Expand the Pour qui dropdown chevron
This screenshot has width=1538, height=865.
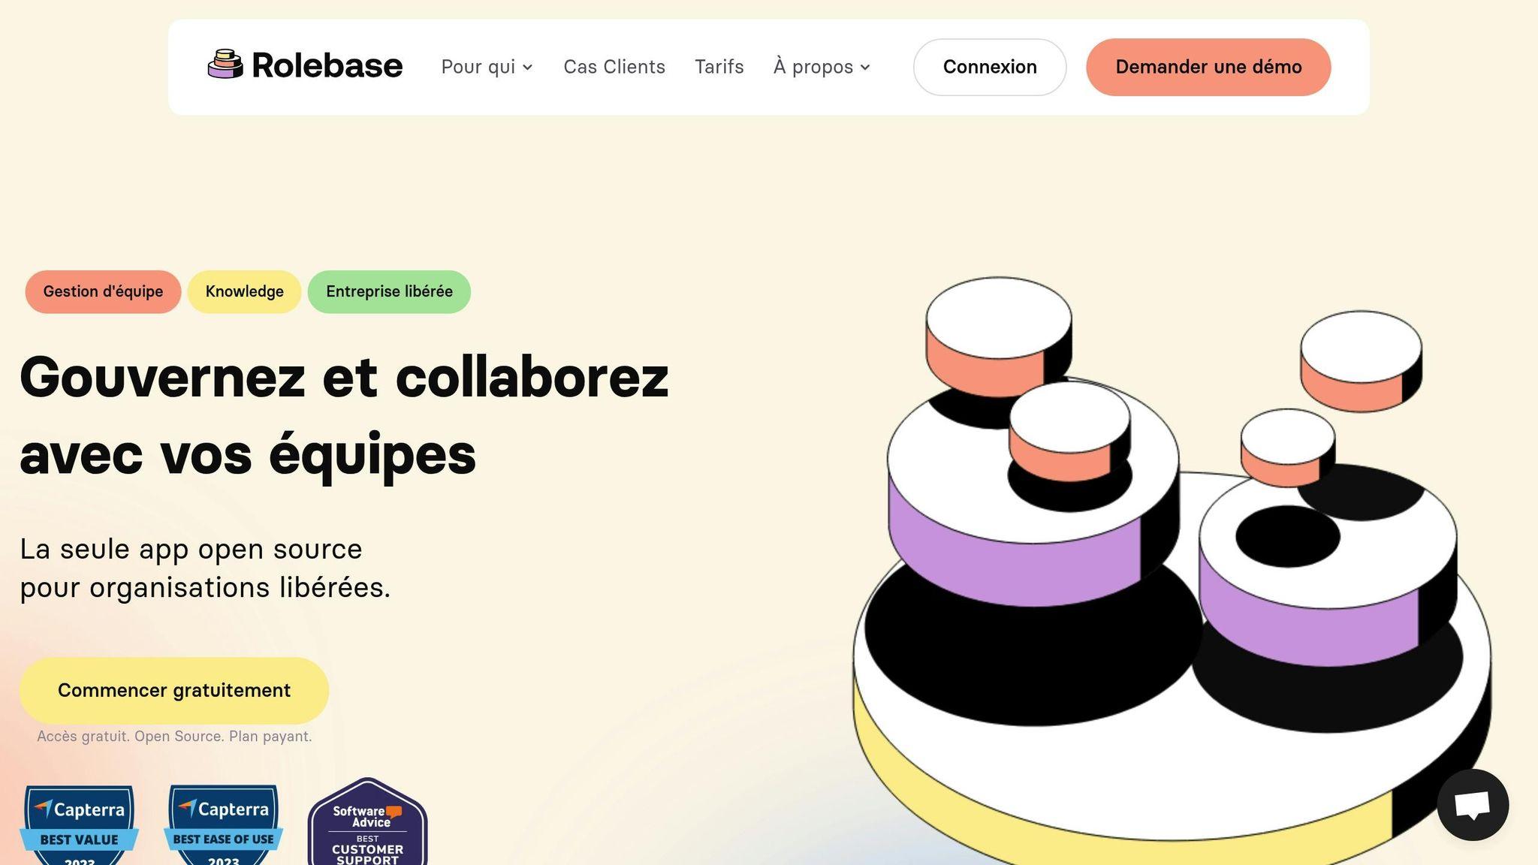coord(528,68)
